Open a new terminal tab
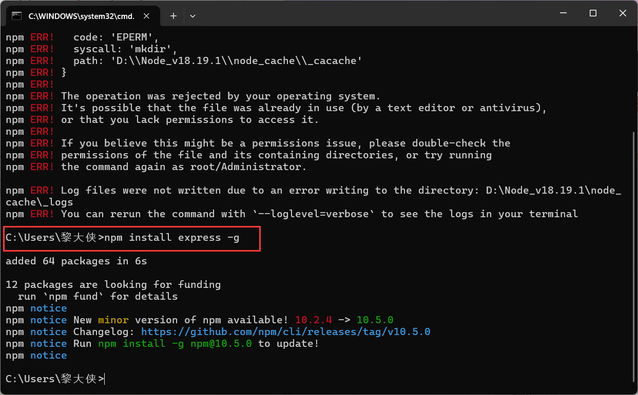Screen dimensions: 638x395 click(x=173, y=16)
